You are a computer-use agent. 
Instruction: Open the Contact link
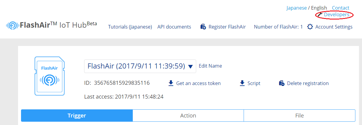pyautogui.click(x=340, y=8)
